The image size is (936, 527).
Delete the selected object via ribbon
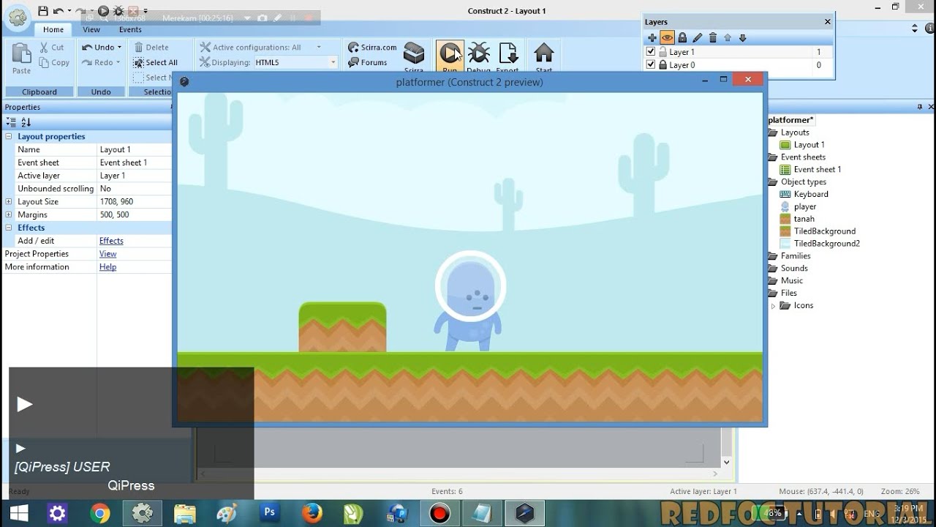(x=151, y=48)
